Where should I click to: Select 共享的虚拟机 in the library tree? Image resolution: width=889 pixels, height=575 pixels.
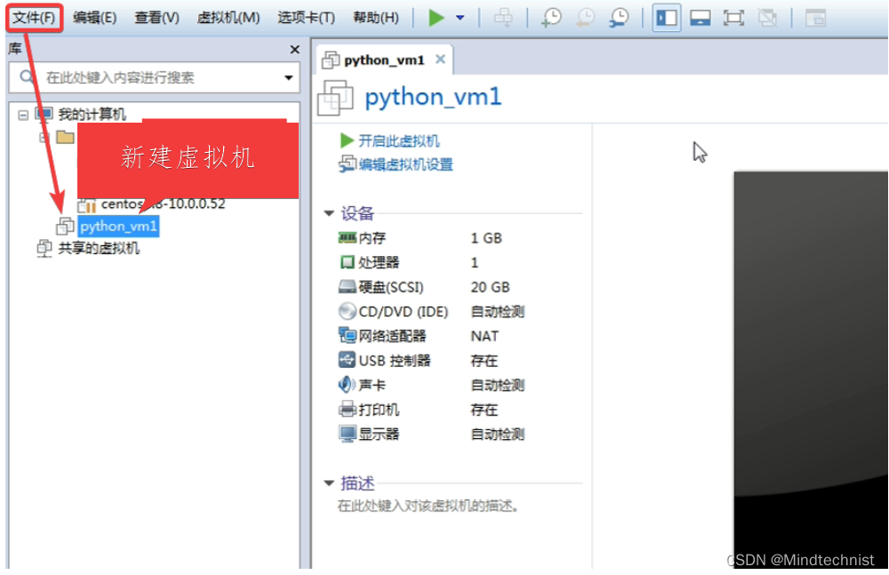point(99,248)
